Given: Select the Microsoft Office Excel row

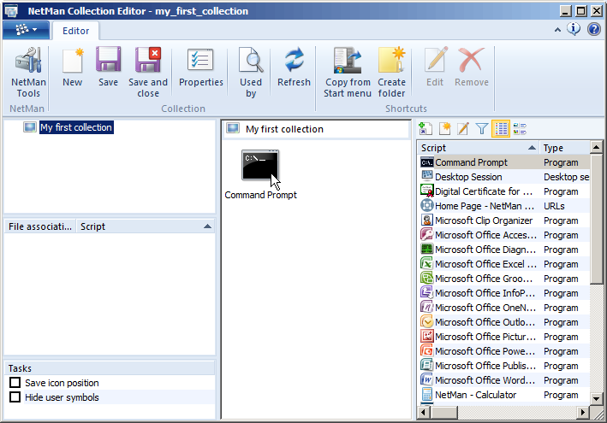Looking at the screenshot, I should 504,264.
